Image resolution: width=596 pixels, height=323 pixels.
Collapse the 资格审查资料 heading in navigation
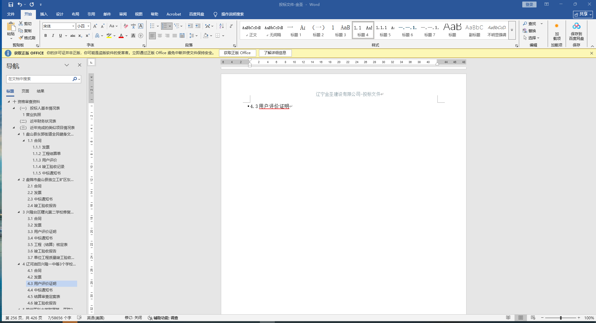(9, 101)
